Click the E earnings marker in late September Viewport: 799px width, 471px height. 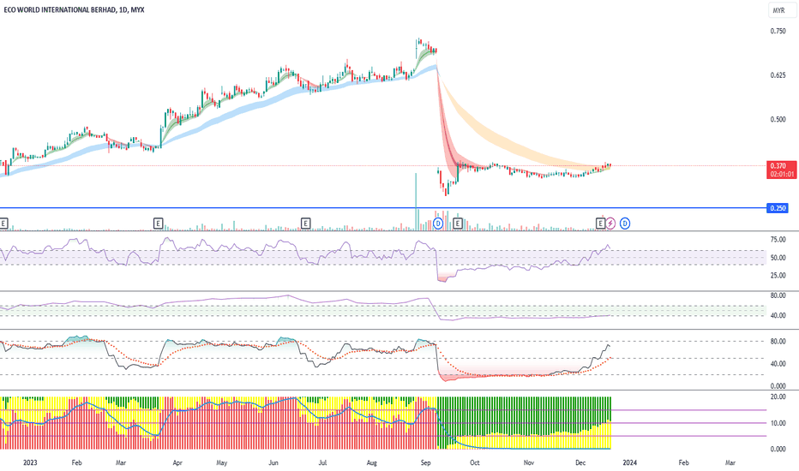[x=458, y=223]
